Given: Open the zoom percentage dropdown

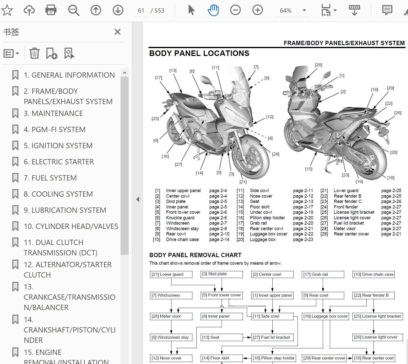Looking at the screenshot, I should (304, 10).
